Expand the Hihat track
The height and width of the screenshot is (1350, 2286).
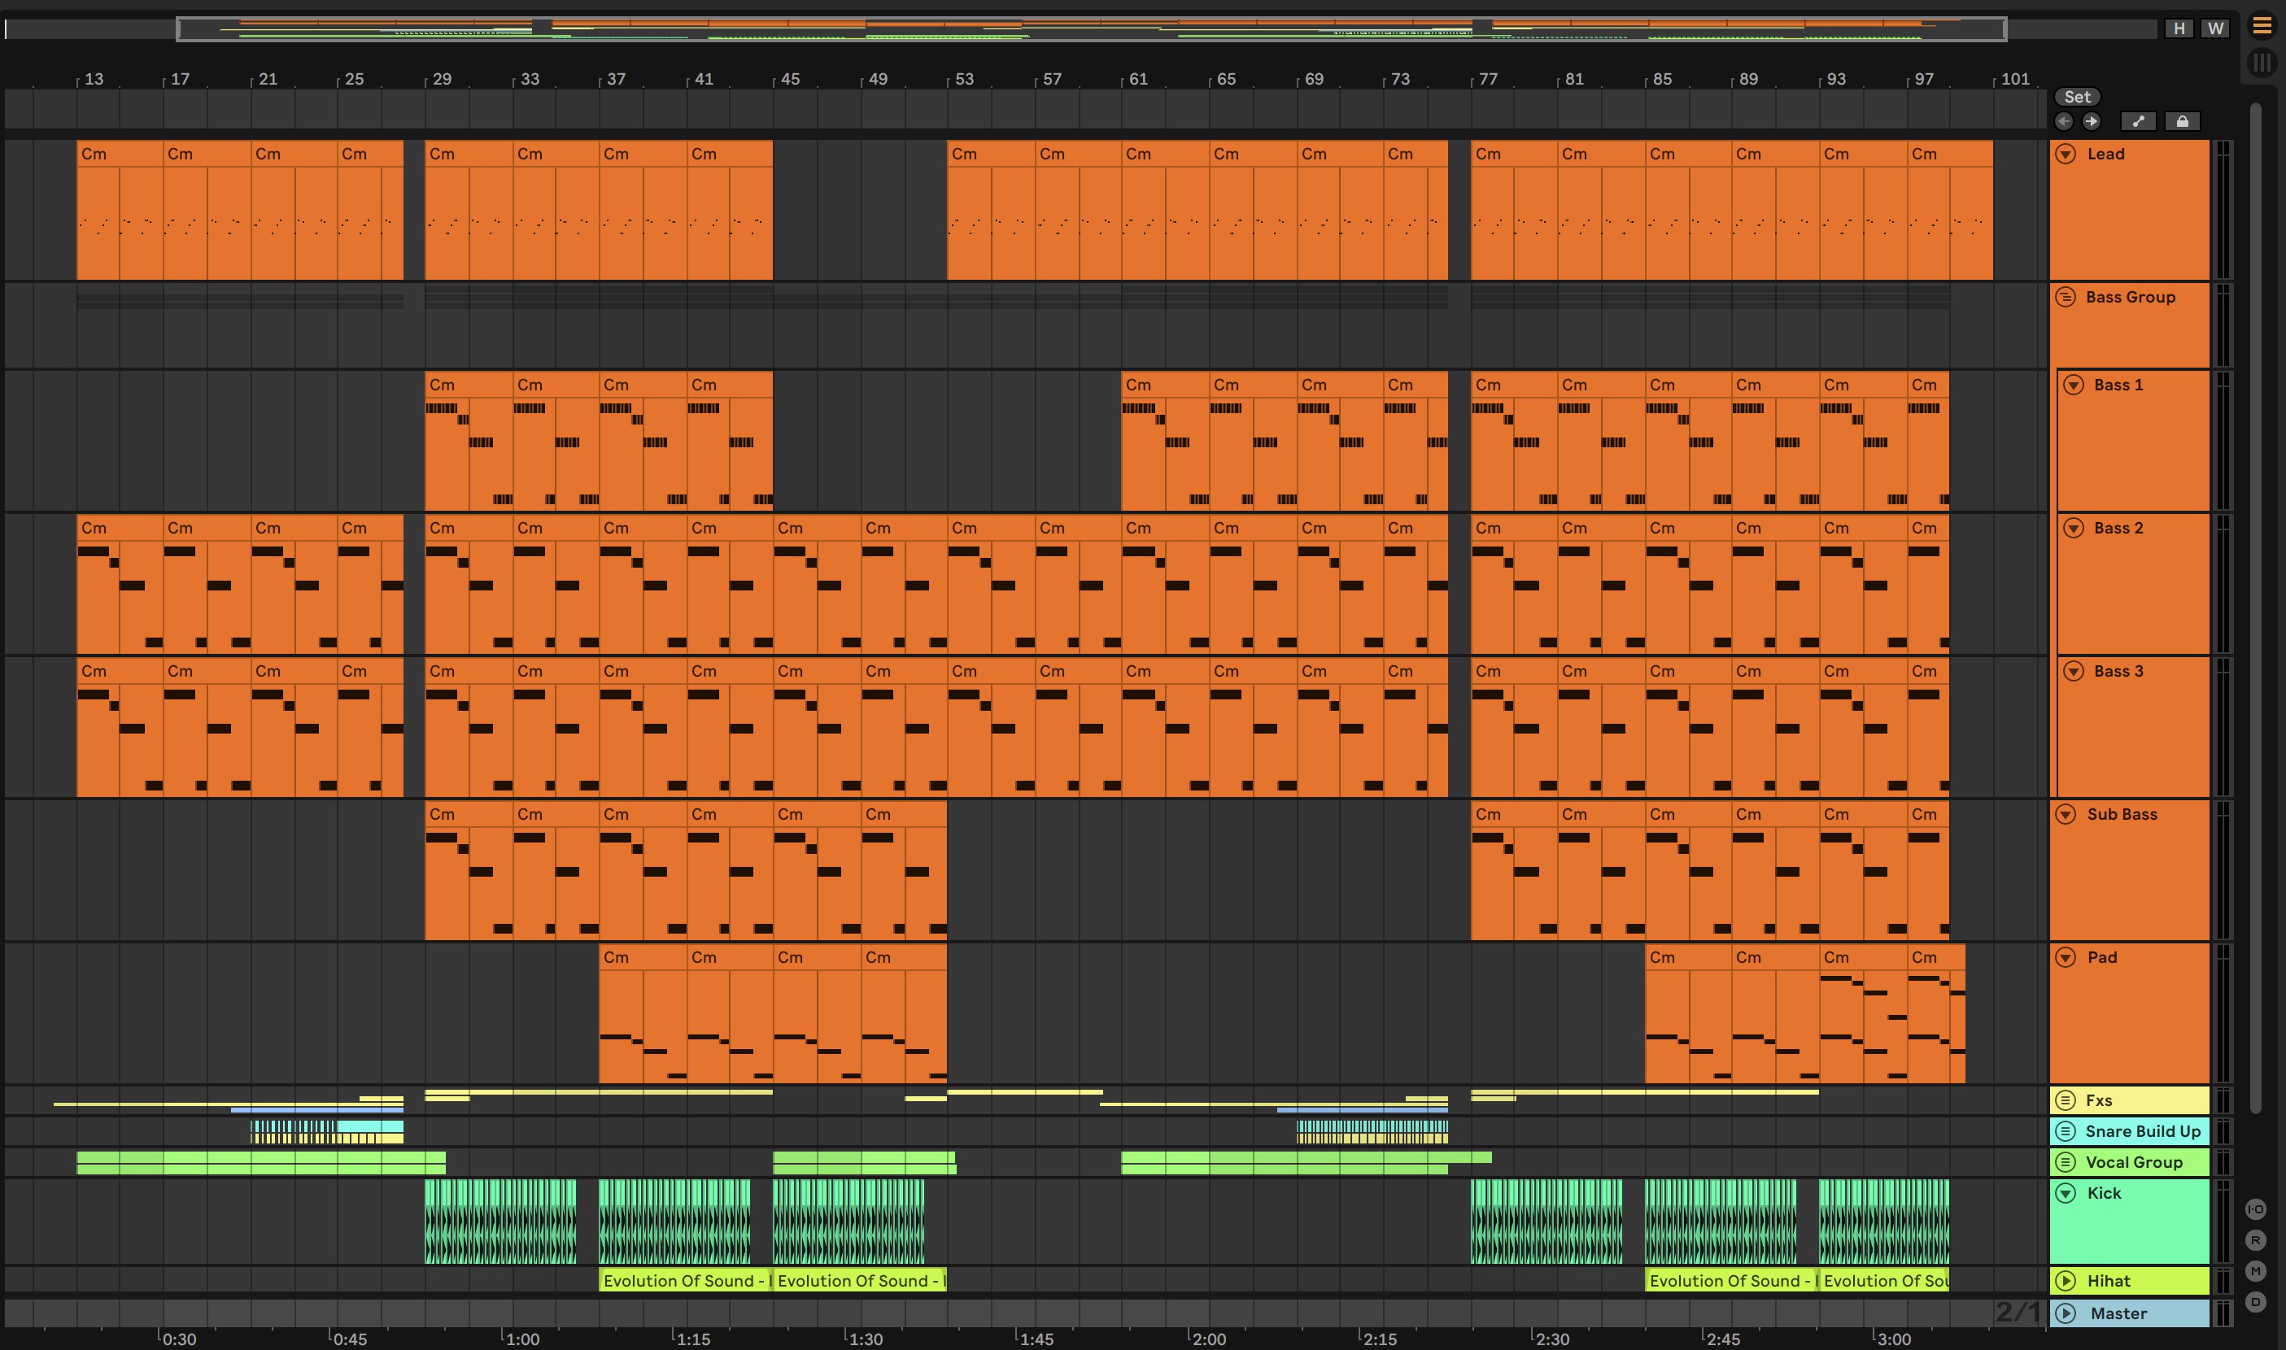coord(2066,1281)
